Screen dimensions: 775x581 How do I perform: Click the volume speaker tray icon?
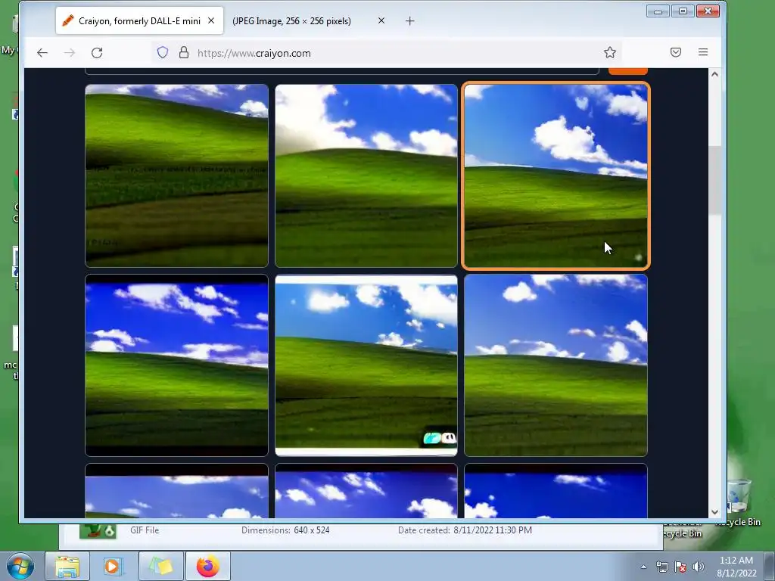[698, 567]
